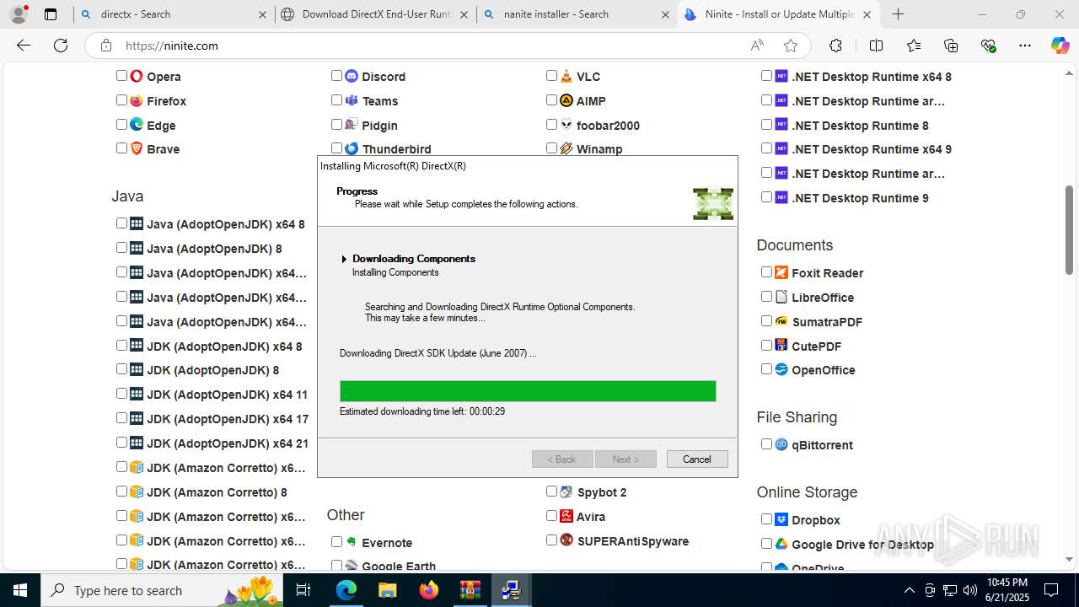Open Read aloud icon in address bar
Screen dimensions: 1079x607
tap(757, 46)
